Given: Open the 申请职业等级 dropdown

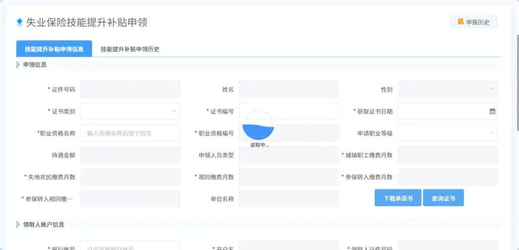Looking at the screenshot, I should pos(447,133).
